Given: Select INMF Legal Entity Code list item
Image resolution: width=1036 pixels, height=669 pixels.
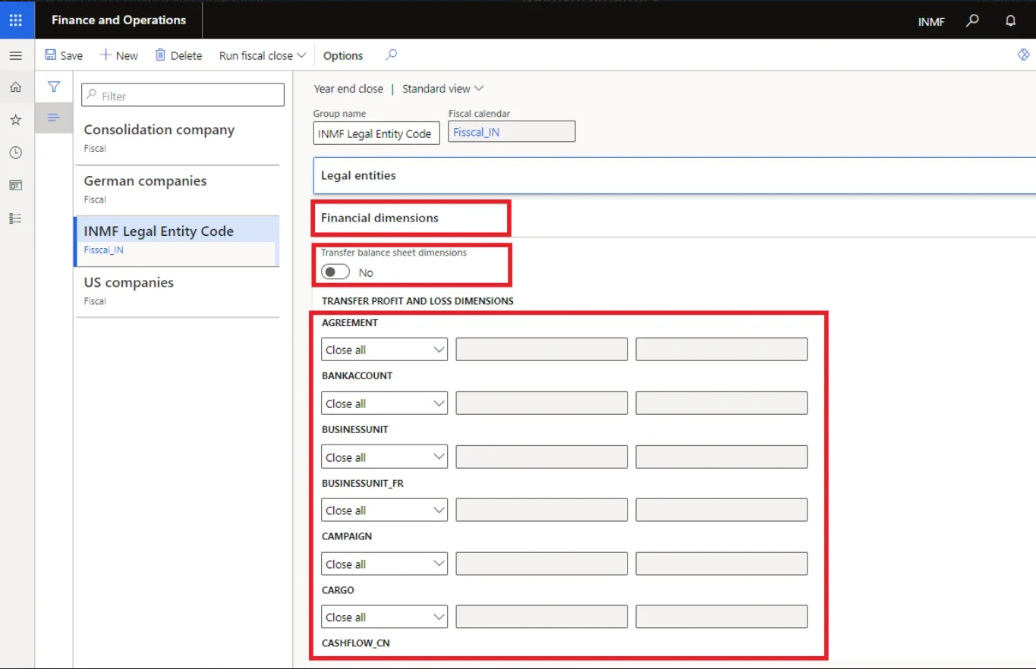Looking at the screenshot, I should [x=177, y=240].
